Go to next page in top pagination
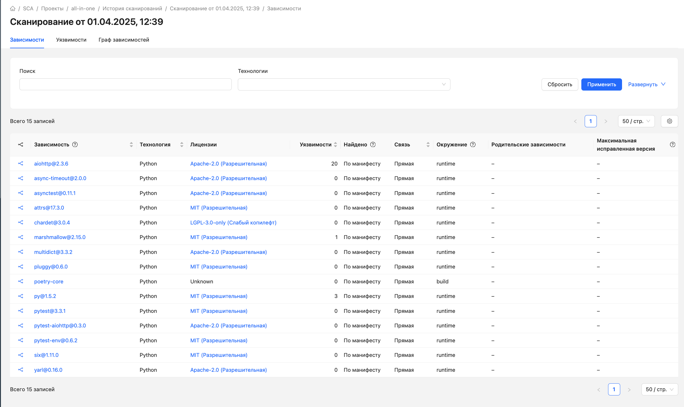This screenshot has height=407, width=684. click(x=606, y=121)
